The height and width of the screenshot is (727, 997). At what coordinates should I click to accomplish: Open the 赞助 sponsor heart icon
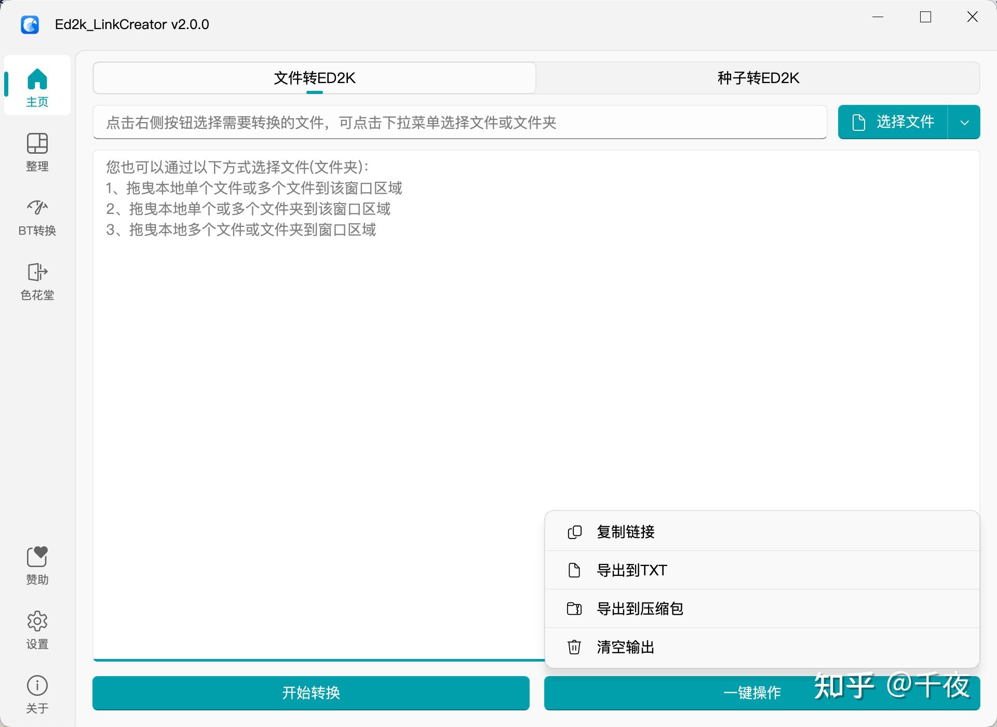click(x=37, y=566)
